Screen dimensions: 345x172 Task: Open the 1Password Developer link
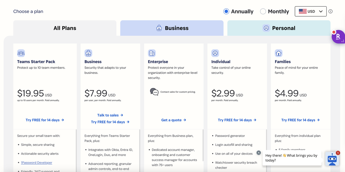click(x=37, y=162)
